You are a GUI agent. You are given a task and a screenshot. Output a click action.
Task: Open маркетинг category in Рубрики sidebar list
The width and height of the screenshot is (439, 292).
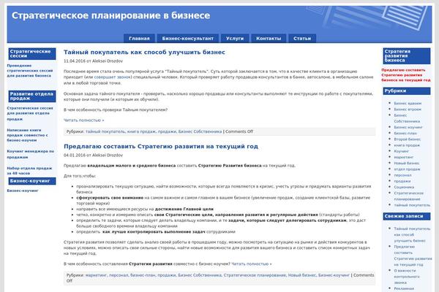pos(403,158)
